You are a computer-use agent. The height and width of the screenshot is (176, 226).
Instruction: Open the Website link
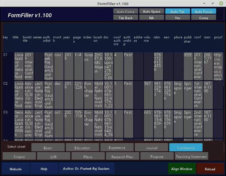point(16,169)
